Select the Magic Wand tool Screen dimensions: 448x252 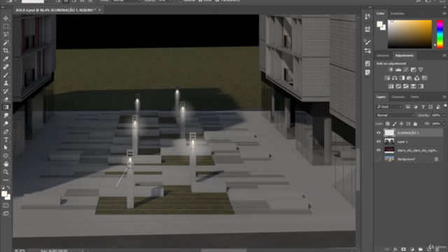pos(6,43)
